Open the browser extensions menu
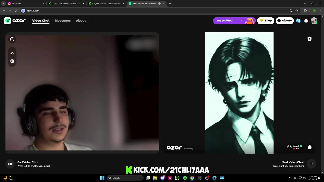This screenshot has height=182, width=324. click(x=305, y=11)
